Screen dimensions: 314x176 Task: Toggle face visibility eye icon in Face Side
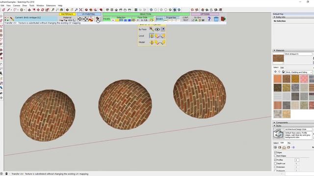point(133,20)
